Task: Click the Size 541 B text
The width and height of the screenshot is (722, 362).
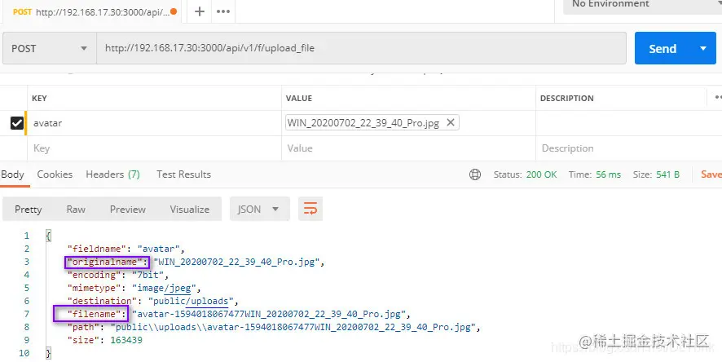Action: pyautogui.click(x=656, y=174)
